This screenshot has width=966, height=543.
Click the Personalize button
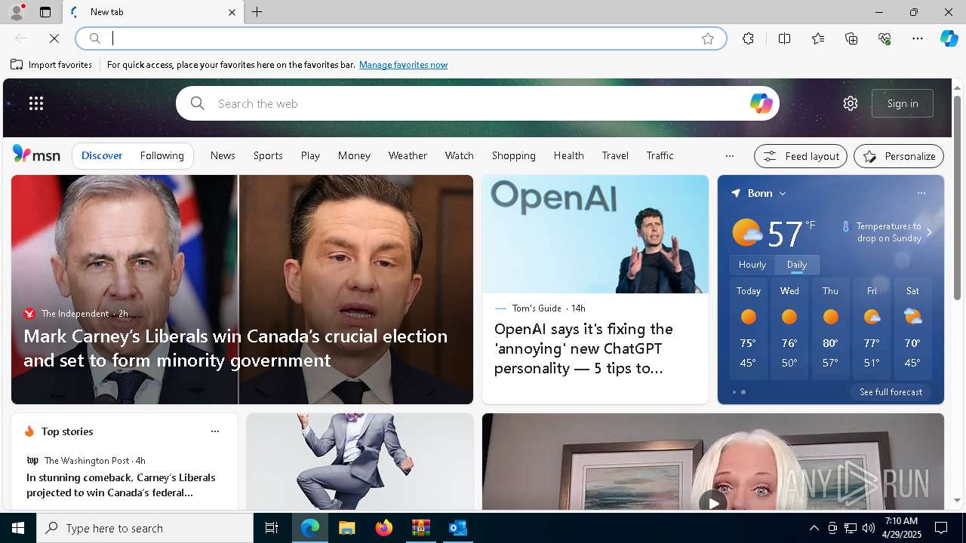(899, 156)
